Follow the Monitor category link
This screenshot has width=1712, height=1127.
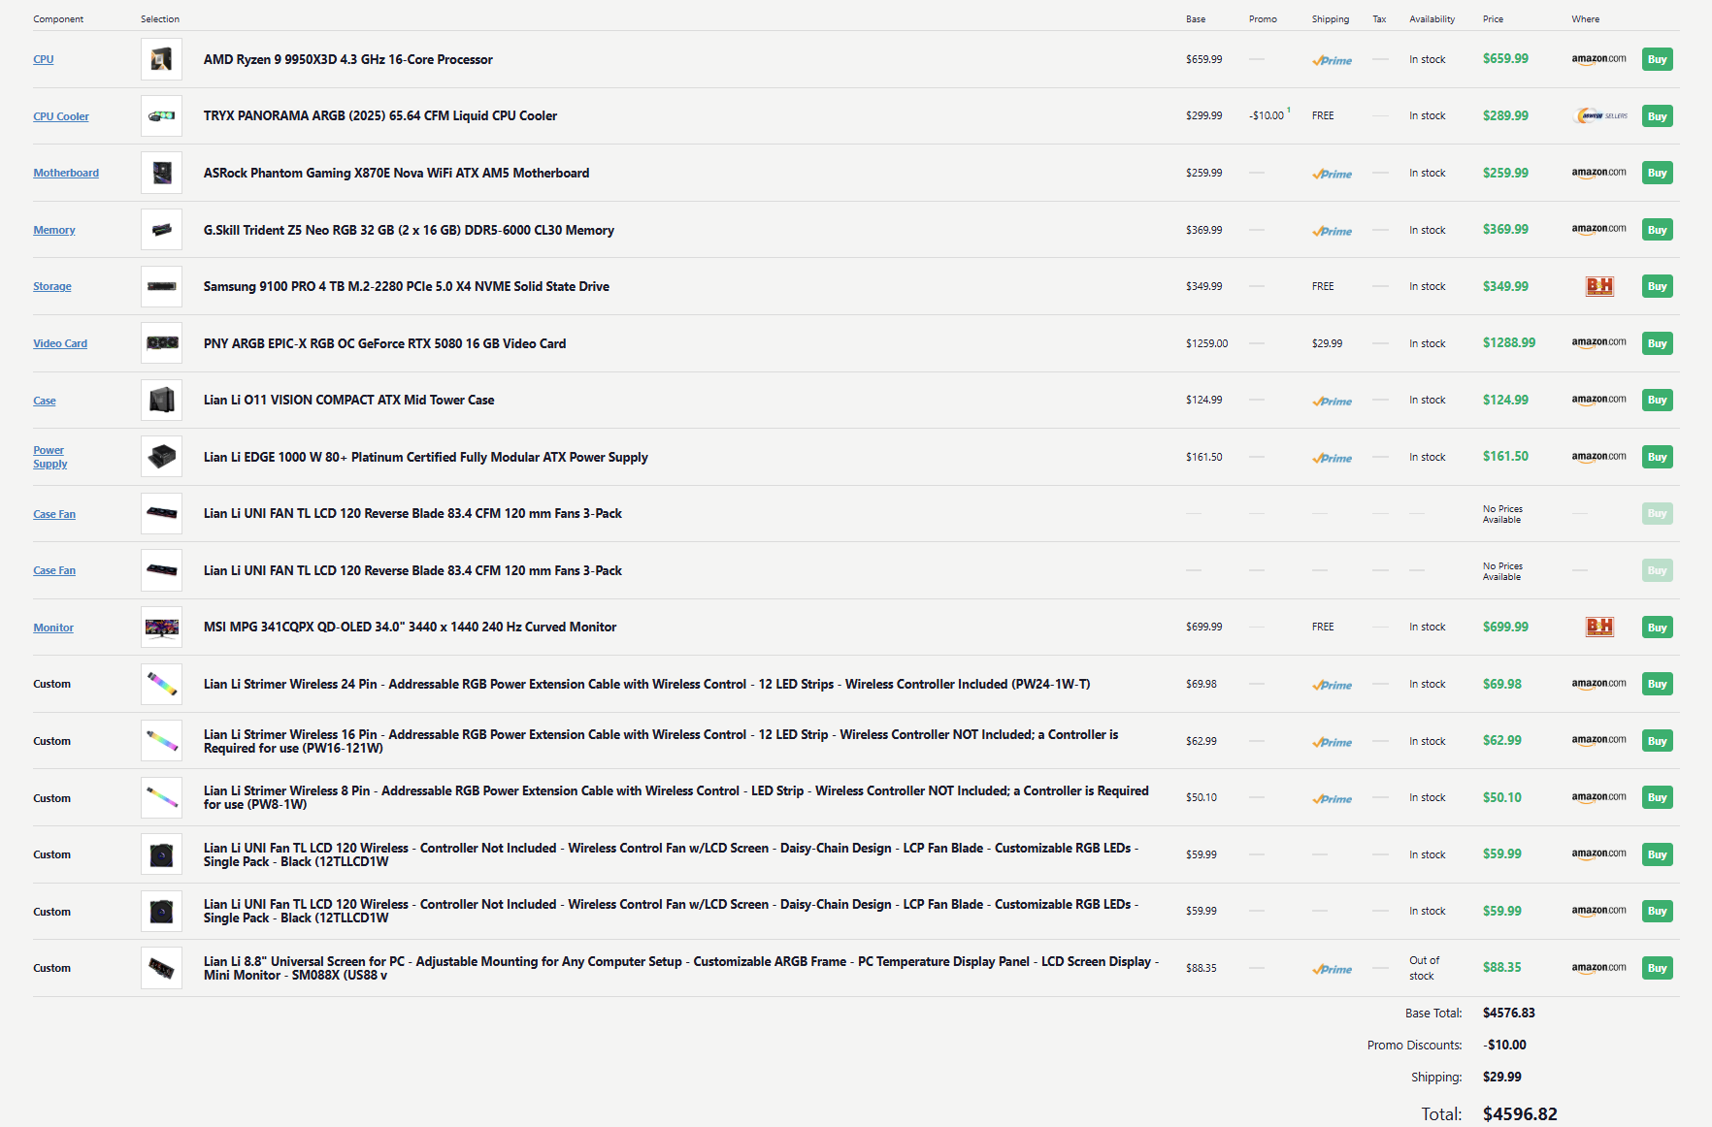53,628
